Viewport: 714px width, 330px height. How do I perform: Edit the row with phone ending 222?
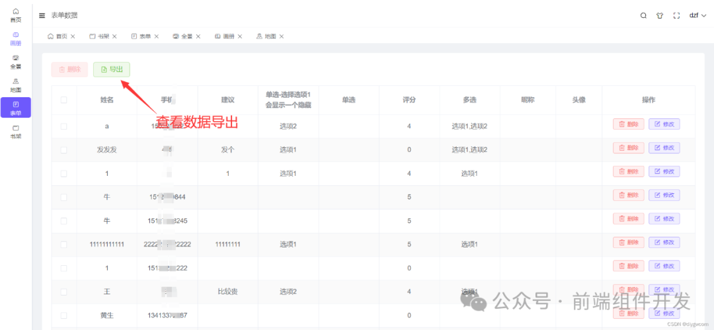point(664,266)
